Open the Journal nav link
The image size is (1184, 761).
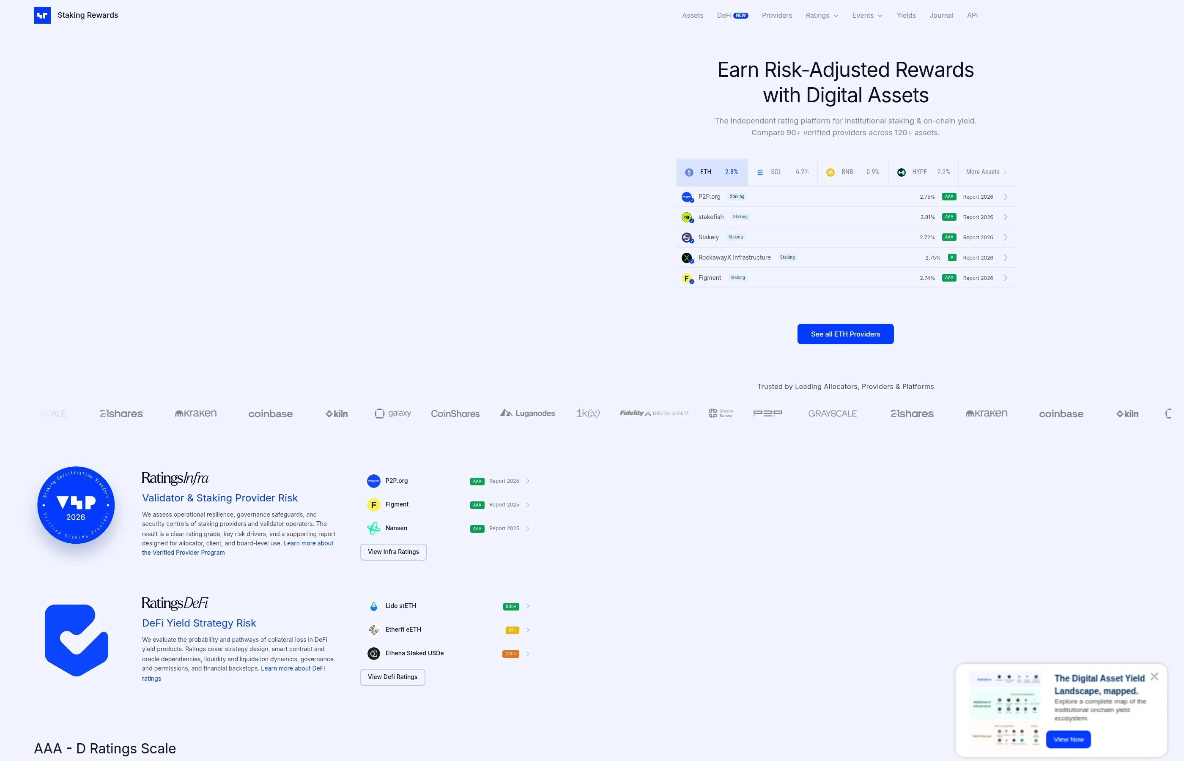click(941, 15)
